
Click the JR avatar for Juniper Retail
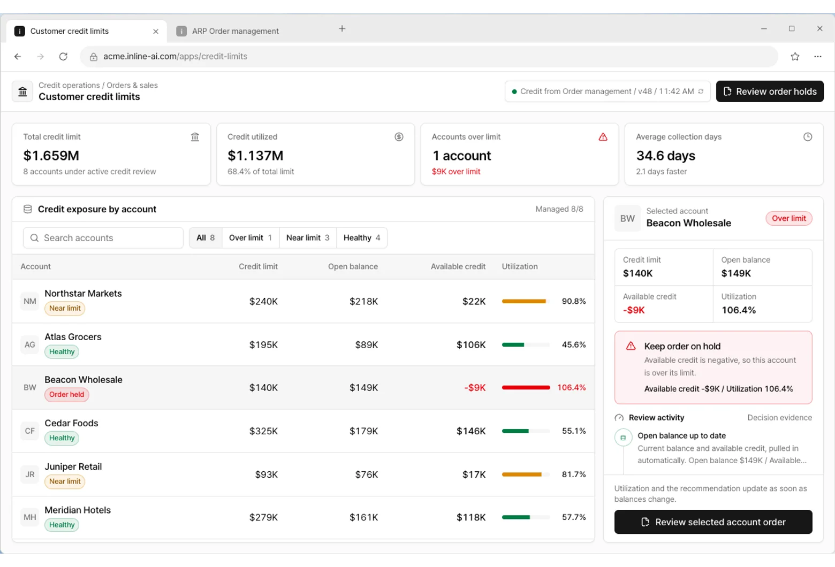tap(30, 474)
